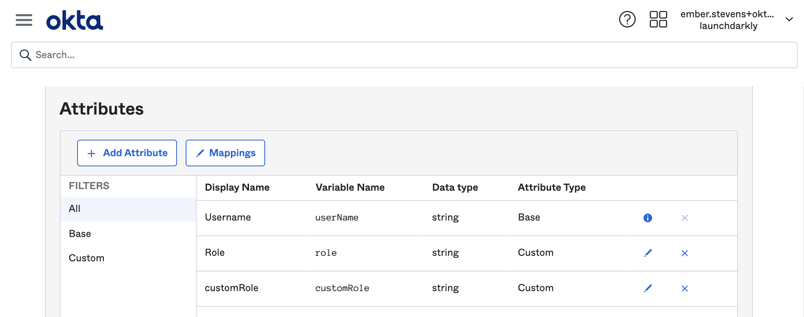Click the Okta logo
The height and width of the screenshot is (317, 804).
75,20
